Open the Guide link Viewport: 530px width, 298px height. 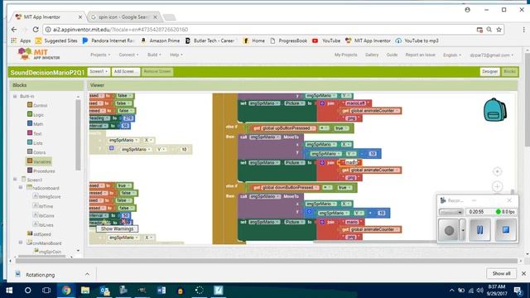click(392, 55)
